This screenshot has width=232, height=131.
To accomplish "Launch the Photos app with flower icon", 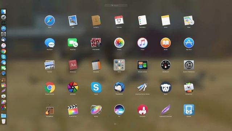I will pos(119,43).
